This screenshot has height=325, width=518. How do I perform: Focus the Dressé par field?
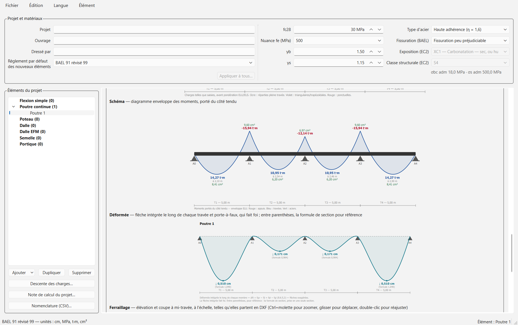tap(154, 52)
